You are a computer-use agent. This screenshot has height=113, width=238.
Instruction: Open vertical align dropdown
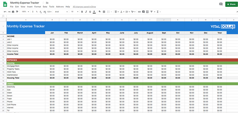[x=122, y=12]
